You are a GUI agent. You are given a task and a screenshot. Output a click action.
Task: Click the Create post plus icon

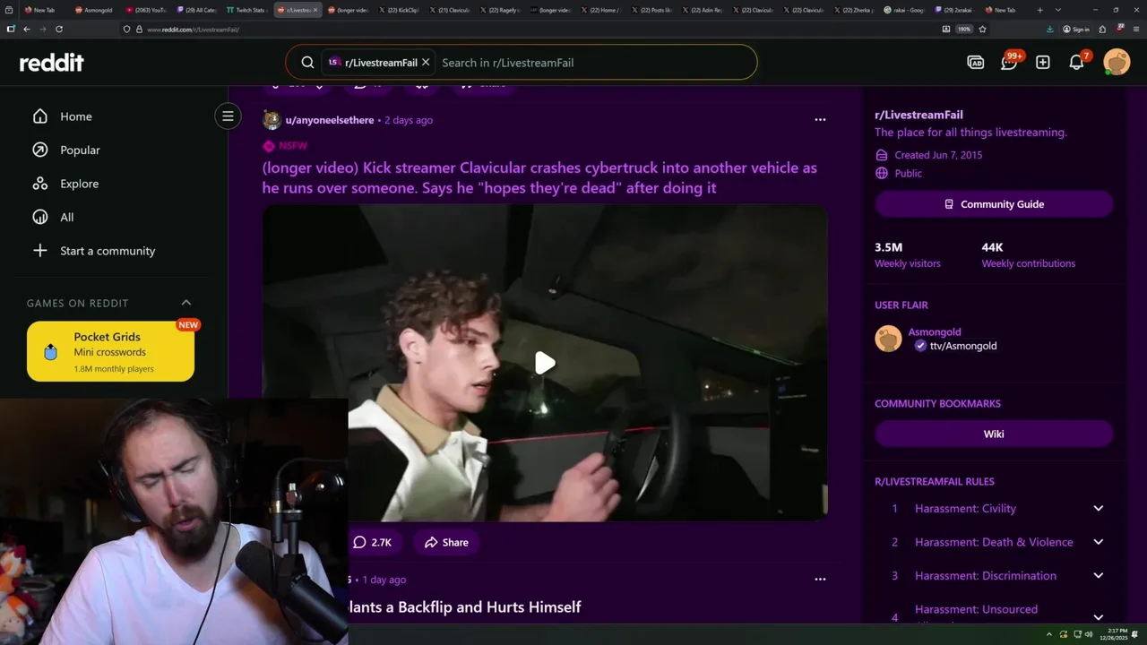point(1043,63)
